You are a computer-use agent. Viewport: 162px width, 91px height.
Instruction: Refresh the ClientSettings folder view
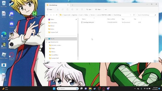click(134, 15)
